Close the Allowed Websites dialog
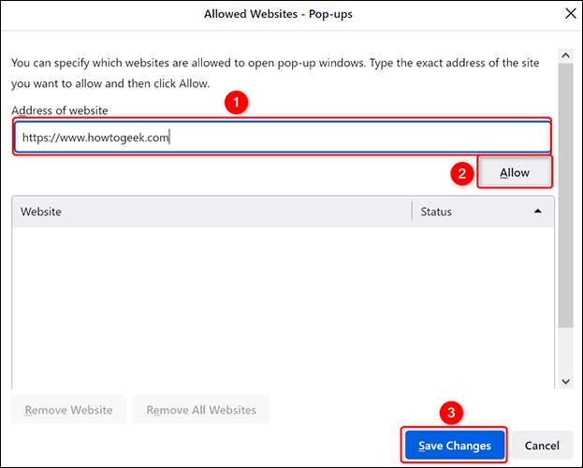 click(570, 14)
